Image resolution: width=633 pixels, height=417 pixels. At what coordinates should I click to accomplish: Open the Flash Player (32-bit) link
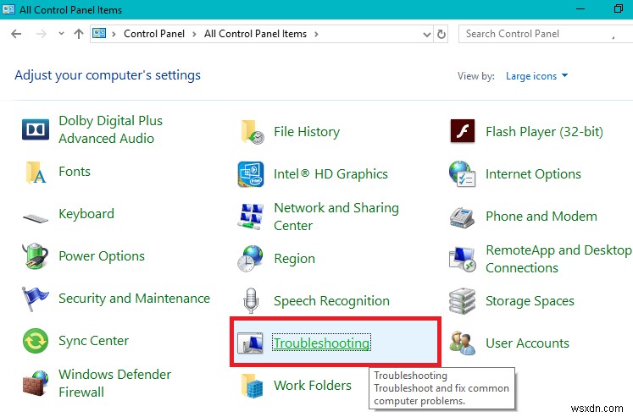[x=544, y=132]
